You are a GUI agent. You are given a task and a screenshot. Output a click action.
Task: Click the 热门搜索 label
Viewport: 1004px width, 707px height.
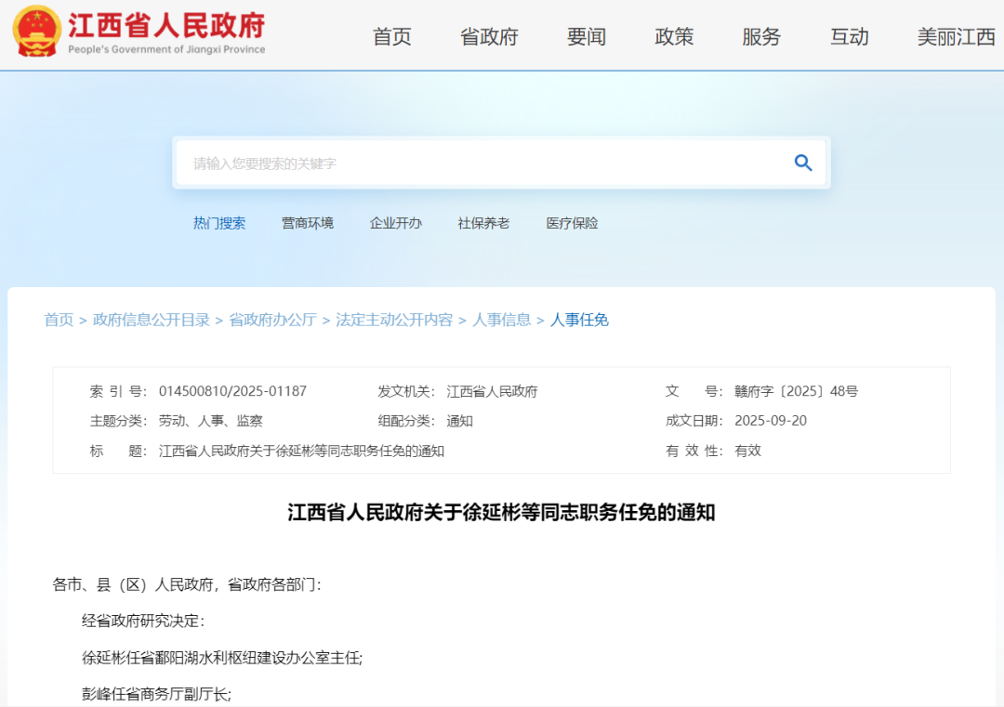[220, 223]
